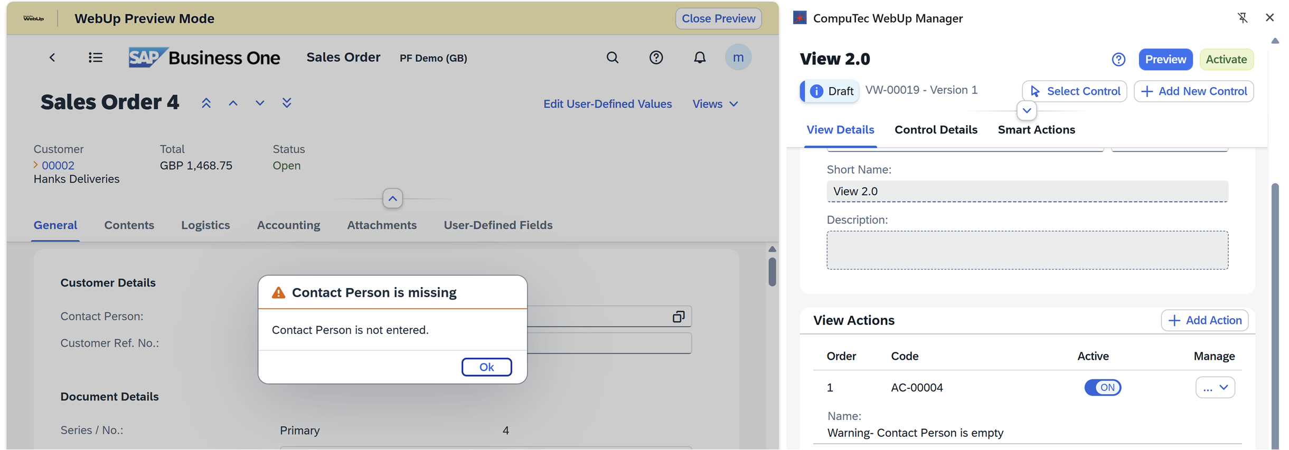1289x450 pixels.
Task: Open help in the SAP header
Action: click(656, 58)
